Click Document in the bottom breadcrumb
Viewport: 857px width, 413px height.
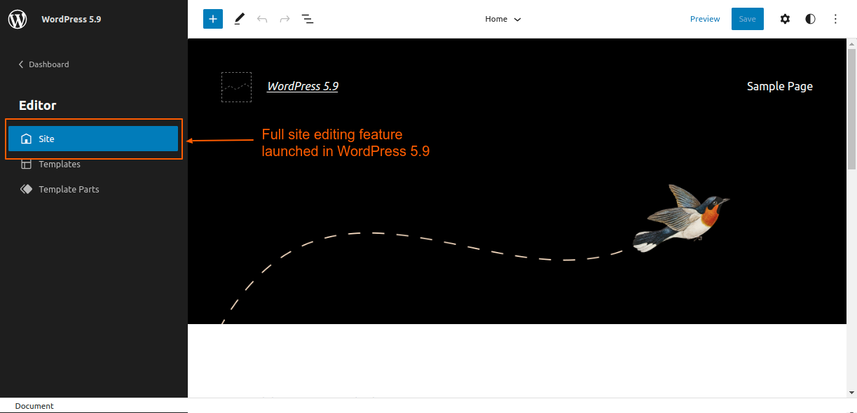(34, 406)
